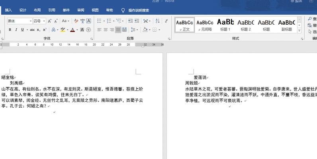The height and width of the screenshot is (159, 317).
Task: Align text right
Action: [x=112, y=30]
